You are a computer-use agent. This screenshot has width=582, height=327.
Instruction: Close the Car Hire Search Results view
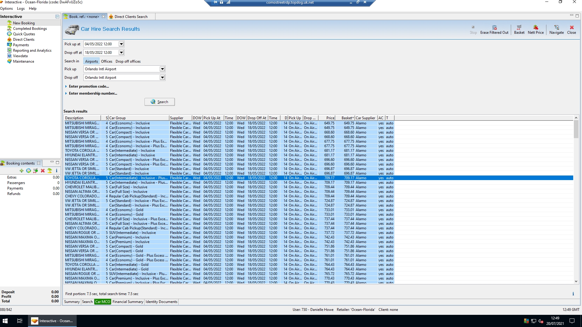pyautogui.click(x=572, y=30)
